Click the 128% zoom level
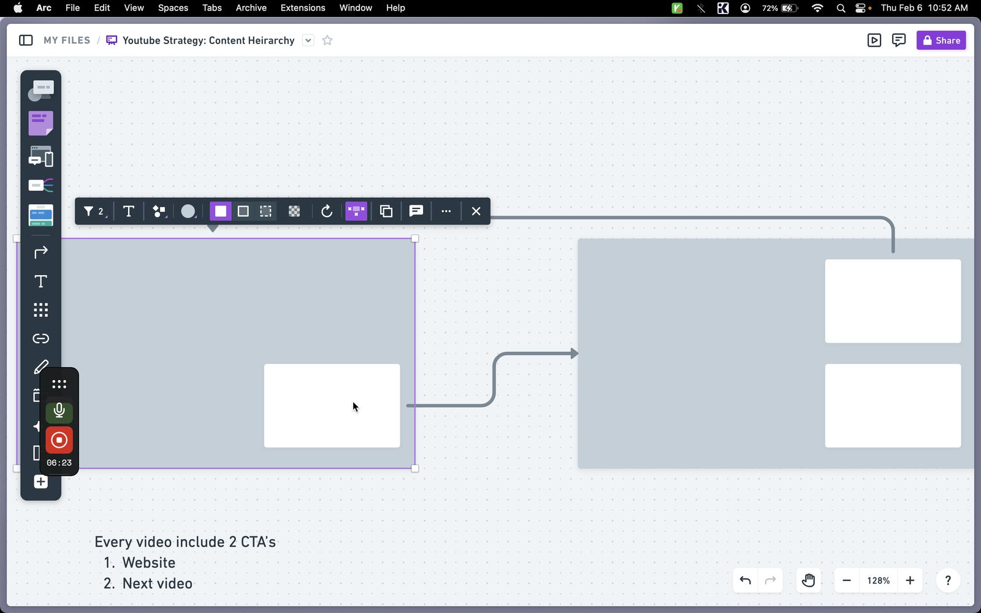The height and width of the screenshot is (613, 981). click(878, 581)
